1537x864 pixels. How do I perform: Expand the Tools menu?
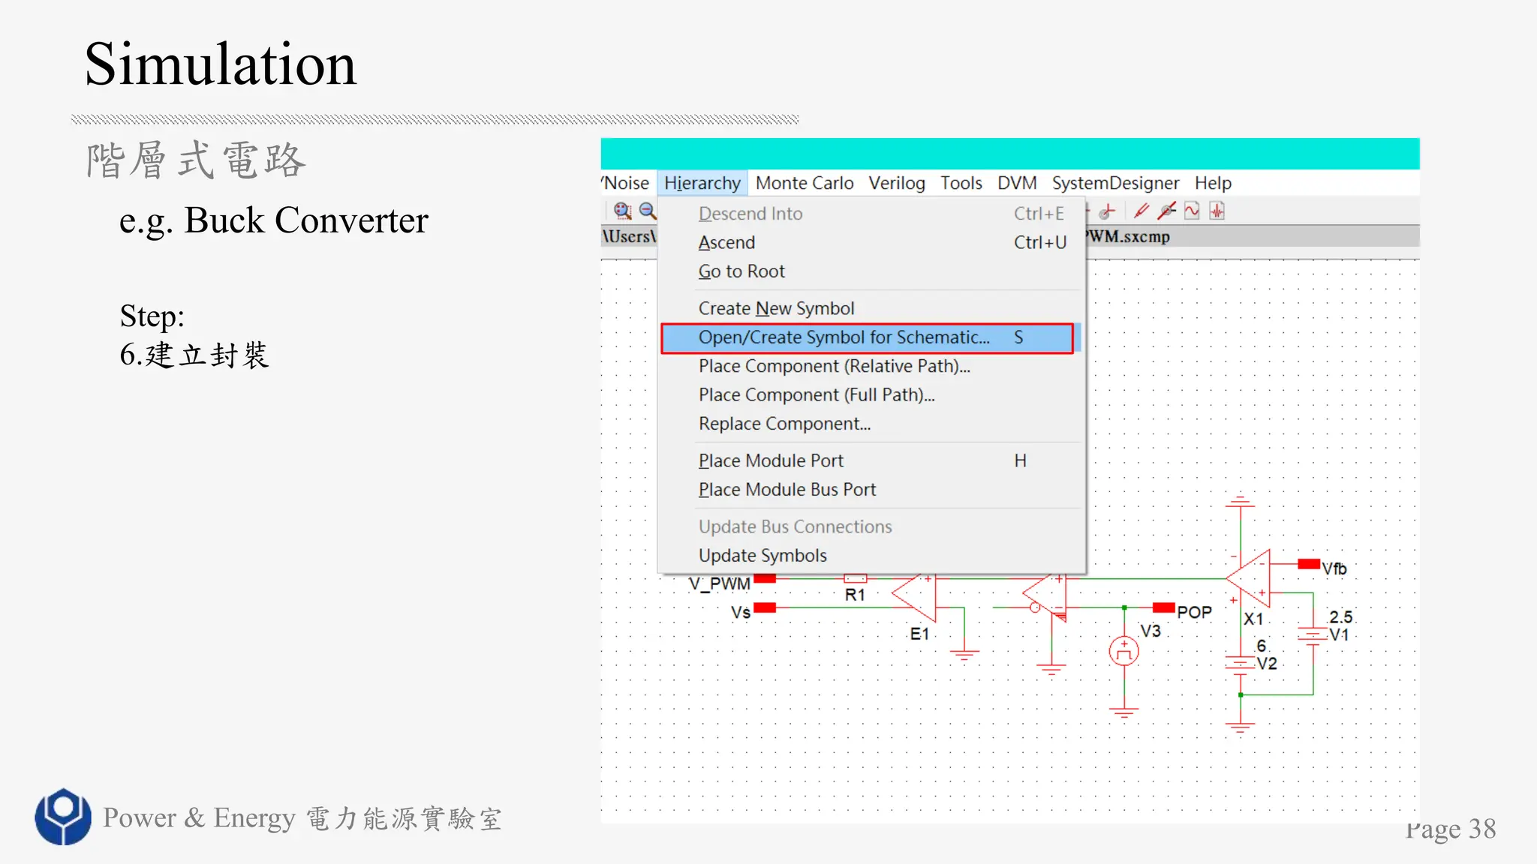961,183
